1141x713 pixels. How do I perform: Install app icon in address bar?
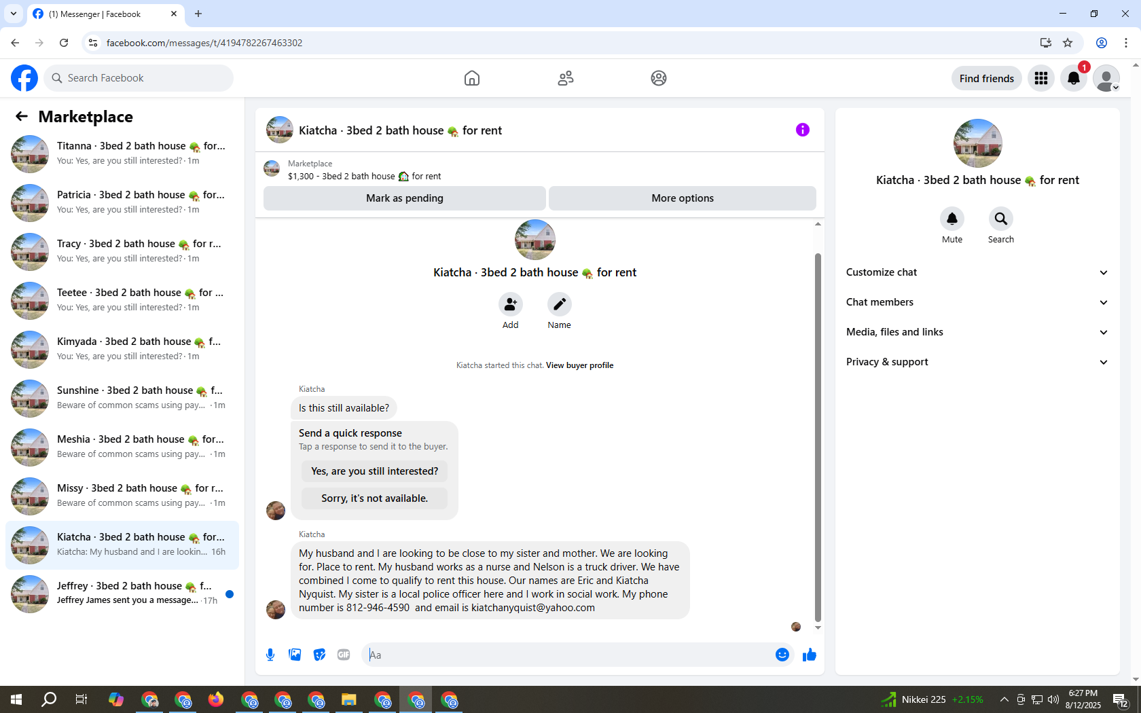(1046, 43)
